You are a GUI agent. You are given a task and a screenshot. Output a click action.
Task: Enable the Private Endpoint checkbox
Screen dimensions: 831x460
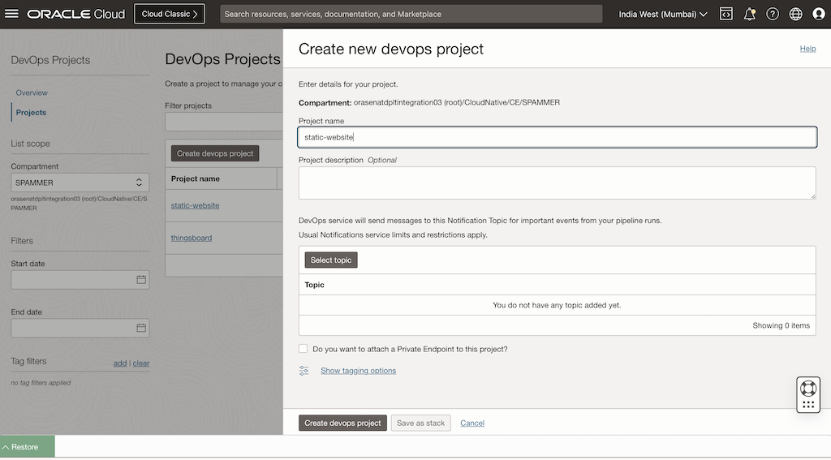304,349
